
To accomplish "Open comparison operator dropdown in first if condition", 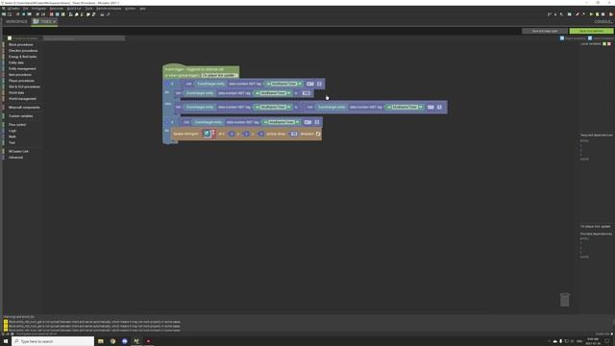I will (x=310, y=84).
